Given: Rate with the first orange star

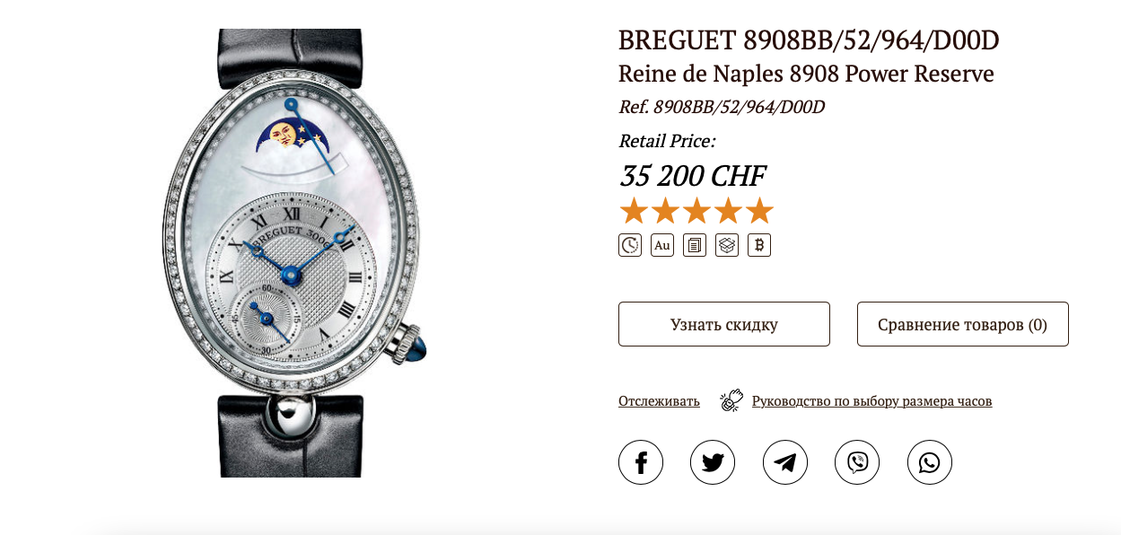Looking at the screenshot, I should click(634, 211).
